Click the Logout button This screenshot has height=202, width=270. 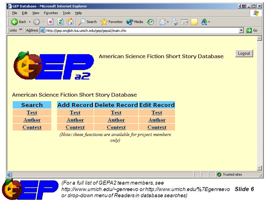244,53
